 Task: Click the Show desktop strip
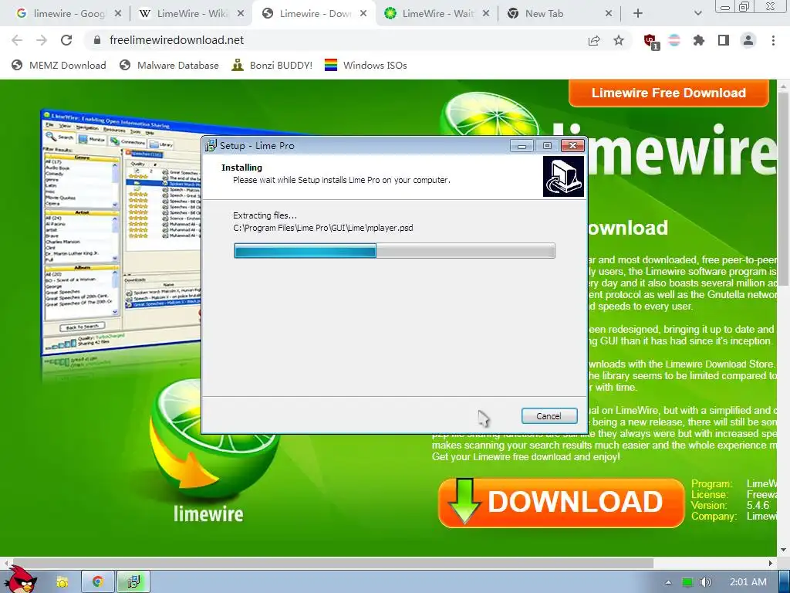[x=785, y=582]
